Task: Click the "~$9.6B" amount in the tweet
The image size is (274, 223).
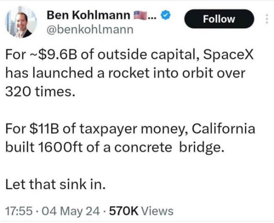Action: [53, 55]
